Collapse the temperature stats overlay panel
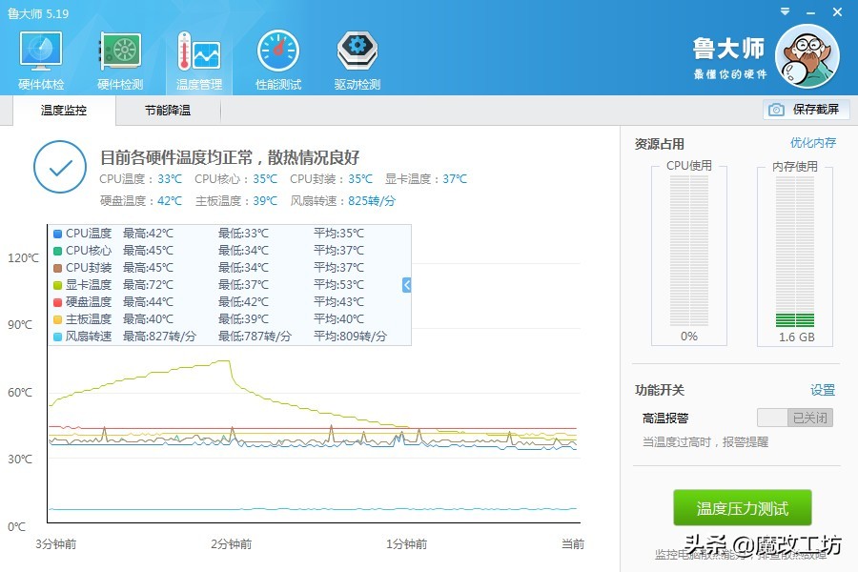Image resolution: width=858 pixels, height=572 pixels. tap(405, 284)
